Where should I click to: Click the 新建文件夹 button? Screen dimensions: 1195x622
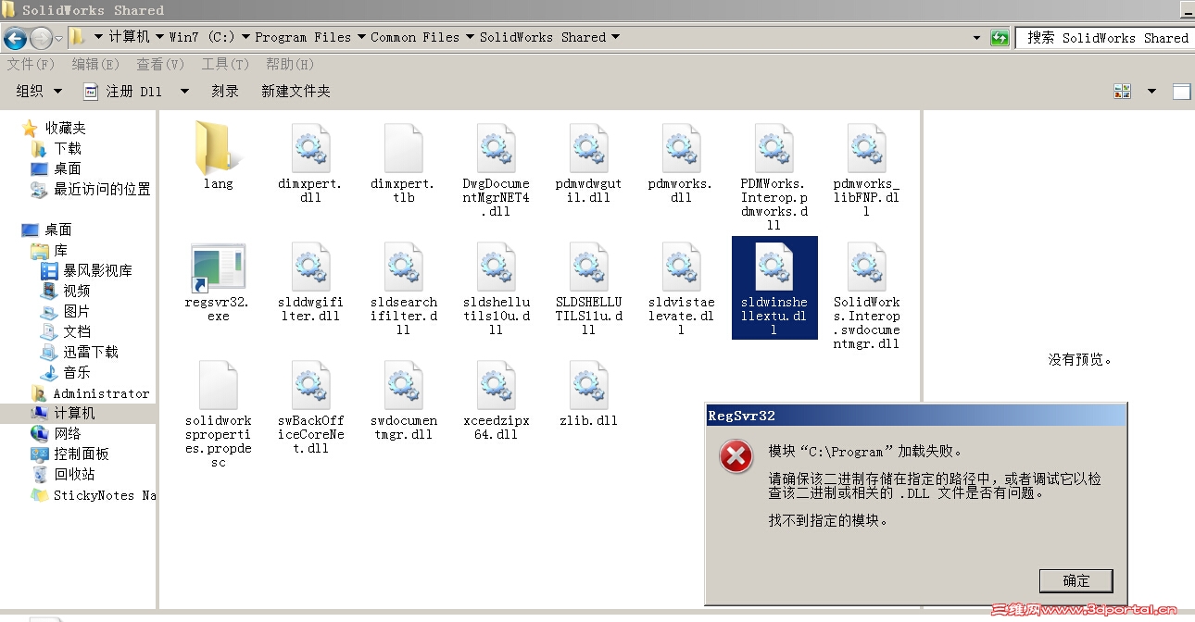click(296, 91)
